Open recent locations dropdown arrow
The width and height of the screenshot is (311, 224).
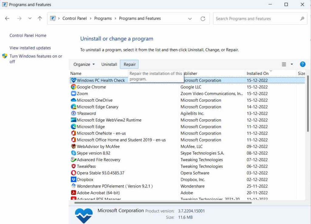pos(30,19)
